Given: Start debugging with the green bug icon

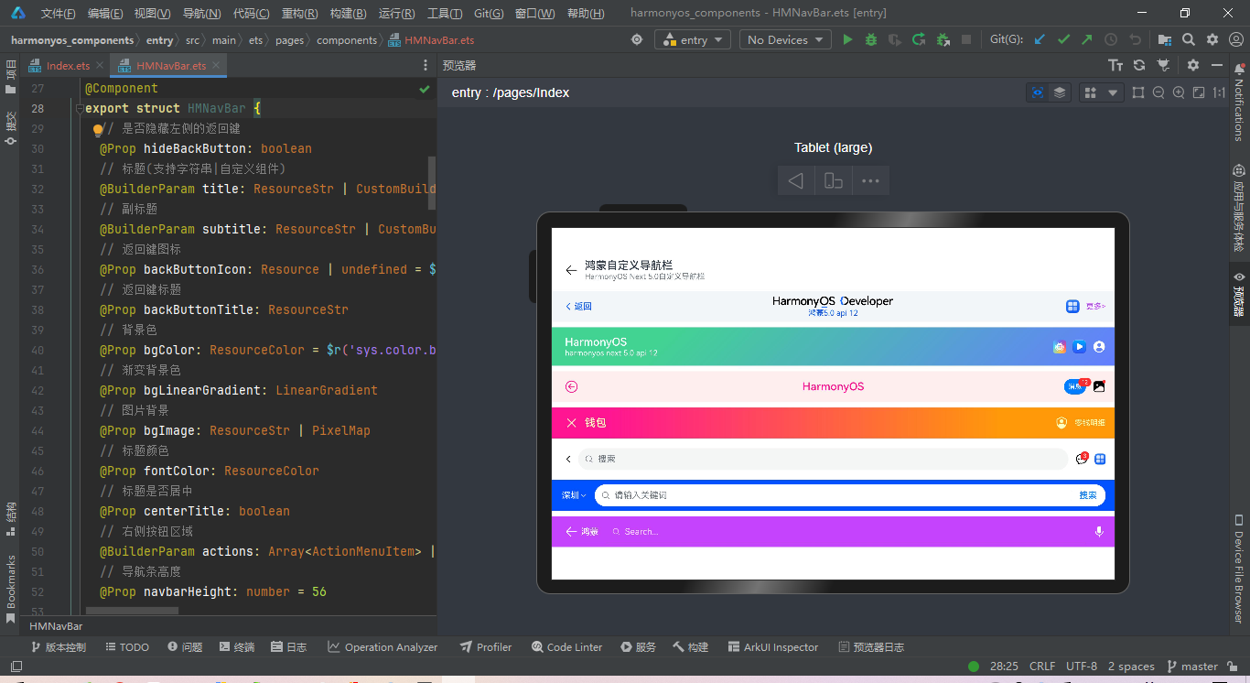Looking at the screenshot, I should click(x=871, y=39).
